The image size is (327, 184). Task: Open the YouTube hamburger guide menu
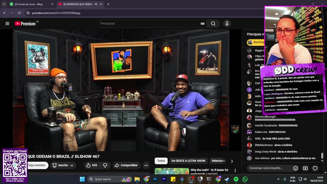7,24
